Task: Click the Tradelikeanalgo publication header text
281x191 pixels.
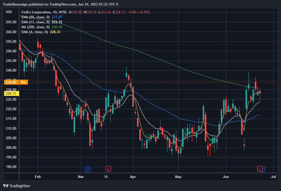Action: (61, 4)
